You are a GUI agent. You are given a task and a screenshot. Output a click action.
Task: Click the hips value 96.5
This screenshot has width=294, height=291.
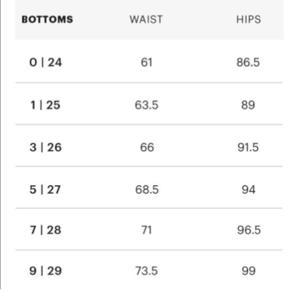coord(248,230)
